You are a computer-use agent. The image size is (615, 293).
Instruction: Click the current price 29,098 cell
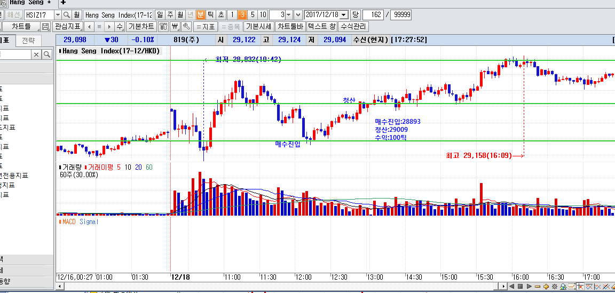pos(75,39)
